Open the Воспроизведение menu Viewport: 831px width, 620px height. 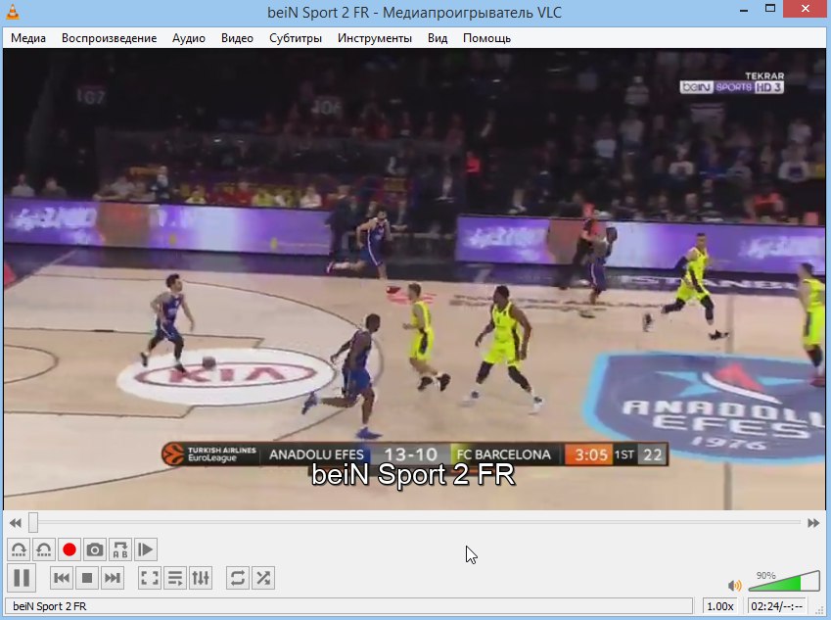pos(110,38)
